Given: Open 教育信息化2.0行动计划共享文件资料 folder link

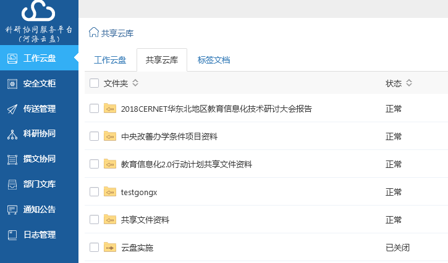Looking at the screenshot, I should click(x=186, y=164).
